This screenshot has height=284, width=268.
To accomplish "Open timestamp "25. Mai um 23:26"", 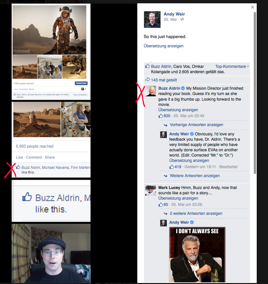I will [x=187, y=205].
